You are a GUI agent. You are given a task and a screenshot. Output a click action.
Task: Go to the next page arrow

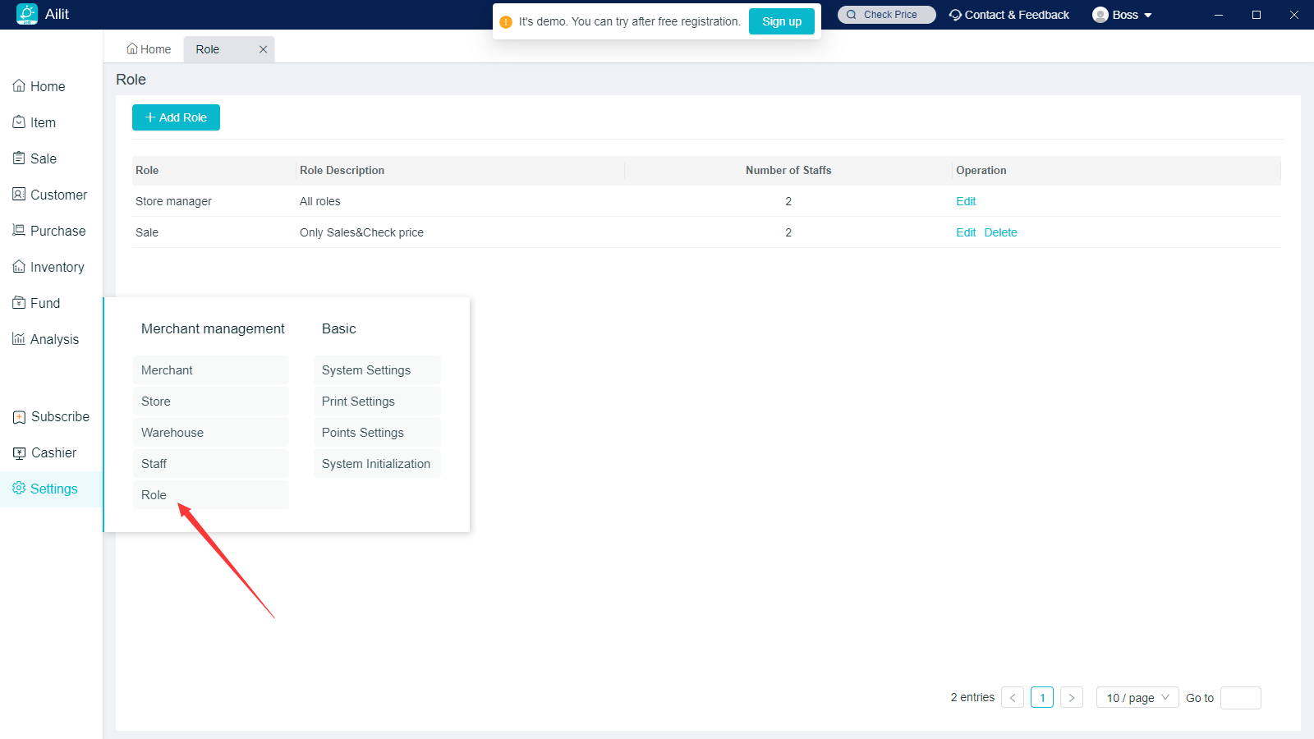(1071, 698)
